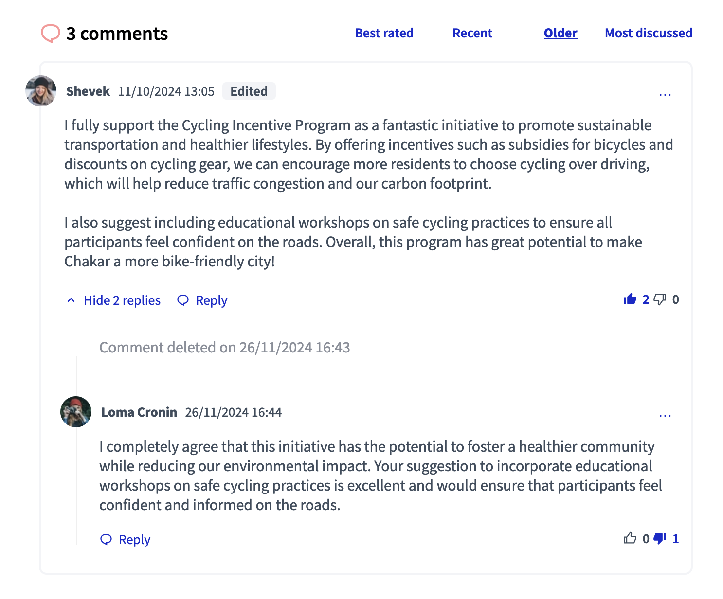Screen dimensions: 723x599
Task: Sort comments by Recent
Action: 472,33
